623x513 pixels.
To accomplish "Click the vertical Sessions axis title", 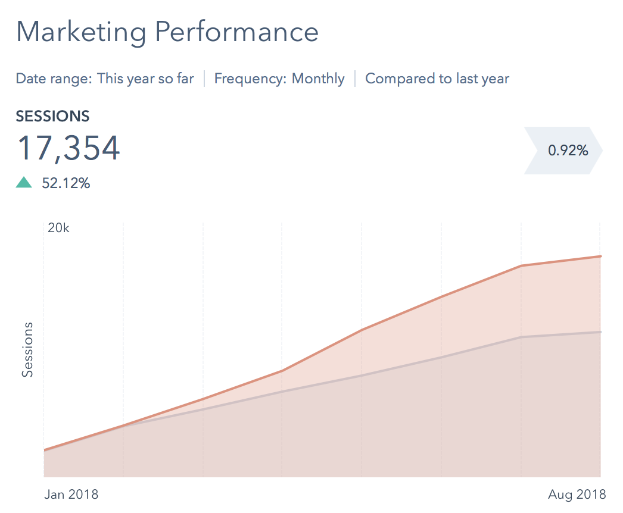I will pyautogui.click(x=27, y=350).
